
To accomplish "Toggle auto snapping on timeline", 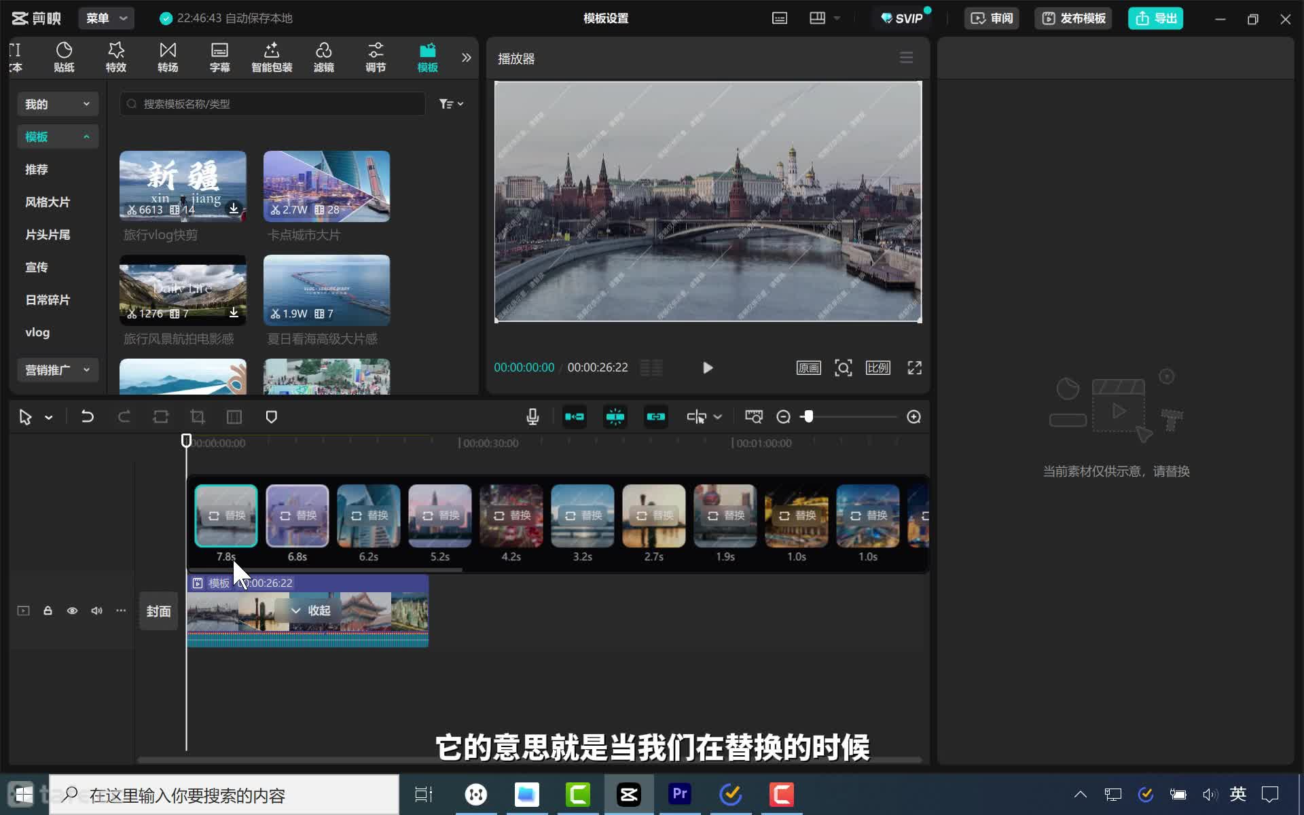I will point(615,417).
